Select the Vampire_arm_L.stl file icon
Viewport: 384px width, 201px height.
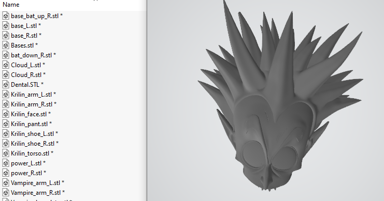tap(6, 183)
